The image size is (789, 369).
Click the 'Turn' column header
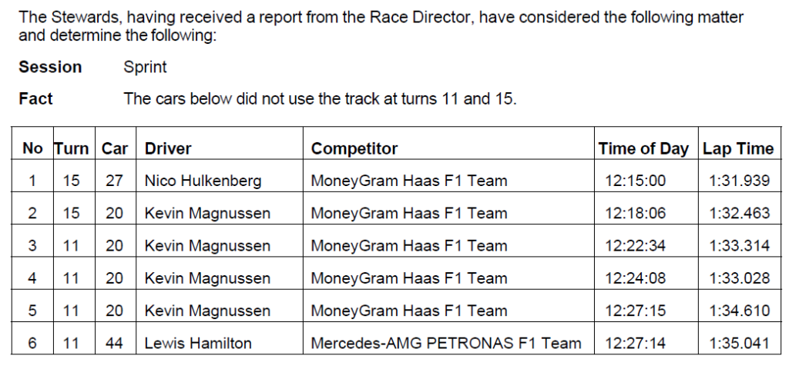(71, 148)
